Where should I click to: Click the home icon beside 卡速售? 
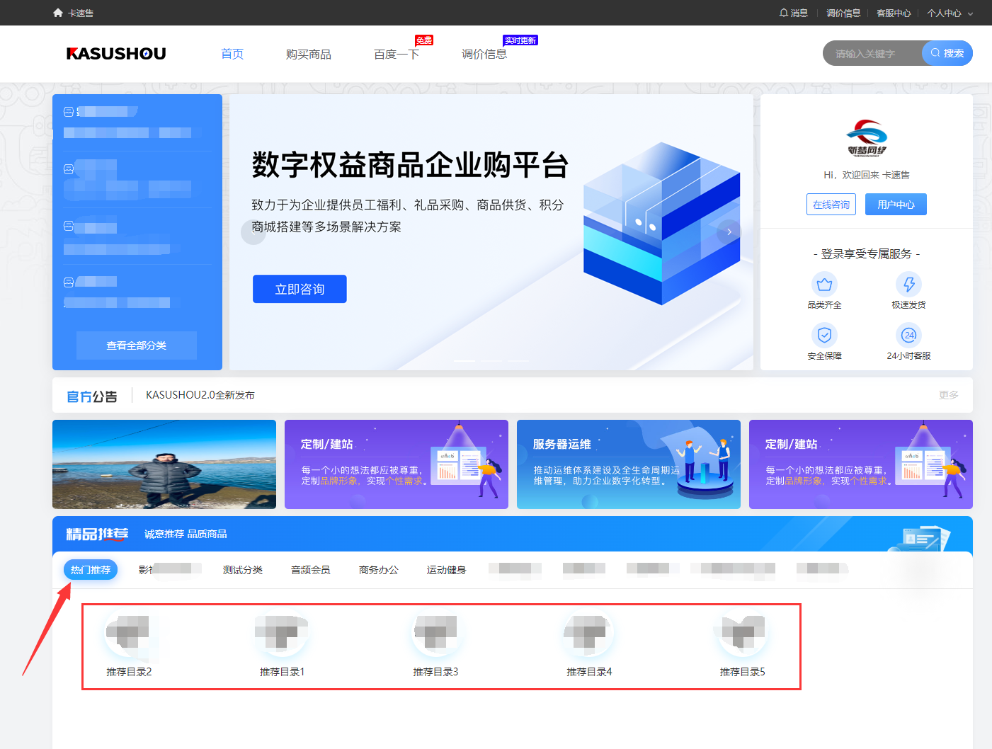tap(58, 13)
